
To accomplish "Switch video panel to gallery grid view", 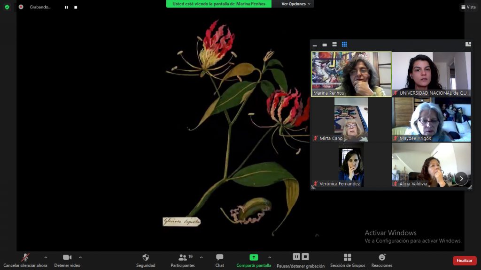I will click(344, 45).
